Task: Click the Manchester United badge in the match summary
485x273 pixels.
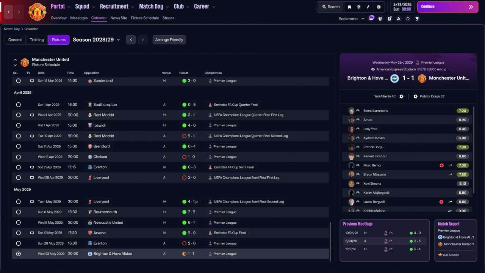Action: click(422, 78)
